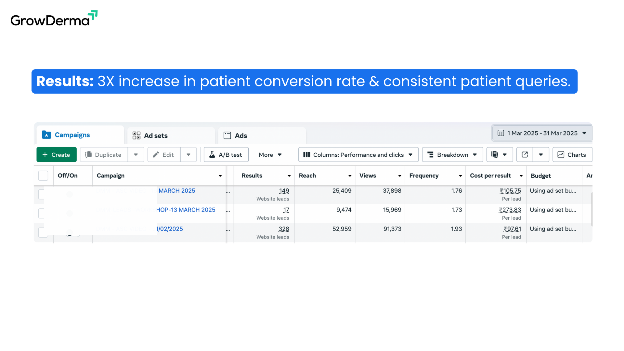Click the Duplicate button
The image size is (624, 351).
pos(104,155)
